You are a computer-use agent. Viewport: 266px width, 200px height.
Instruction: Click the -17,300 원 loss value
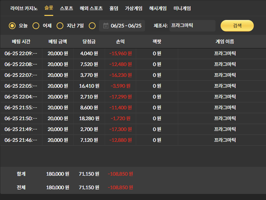point(120,129)
